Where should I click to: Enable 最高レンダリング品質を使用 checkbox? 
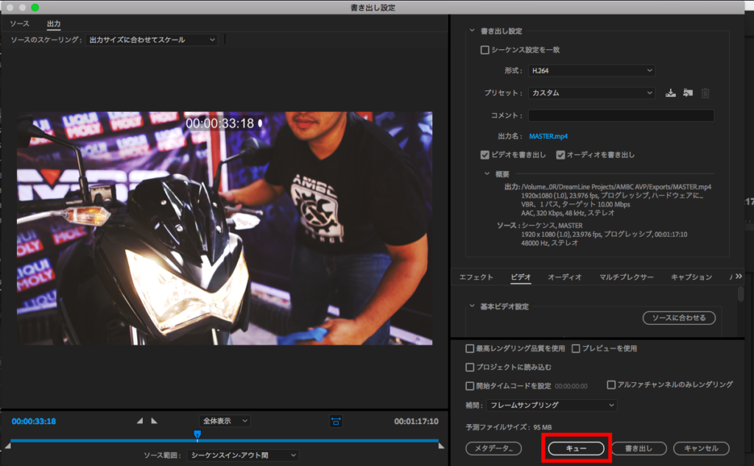[x=470, y=348]
